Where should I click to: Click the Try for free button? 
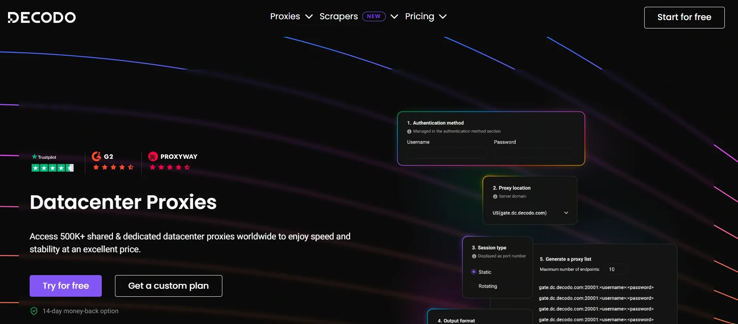66,286
